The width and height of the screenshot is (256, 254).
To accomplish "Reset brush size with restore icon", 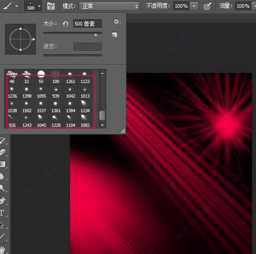I will point(65,24).
